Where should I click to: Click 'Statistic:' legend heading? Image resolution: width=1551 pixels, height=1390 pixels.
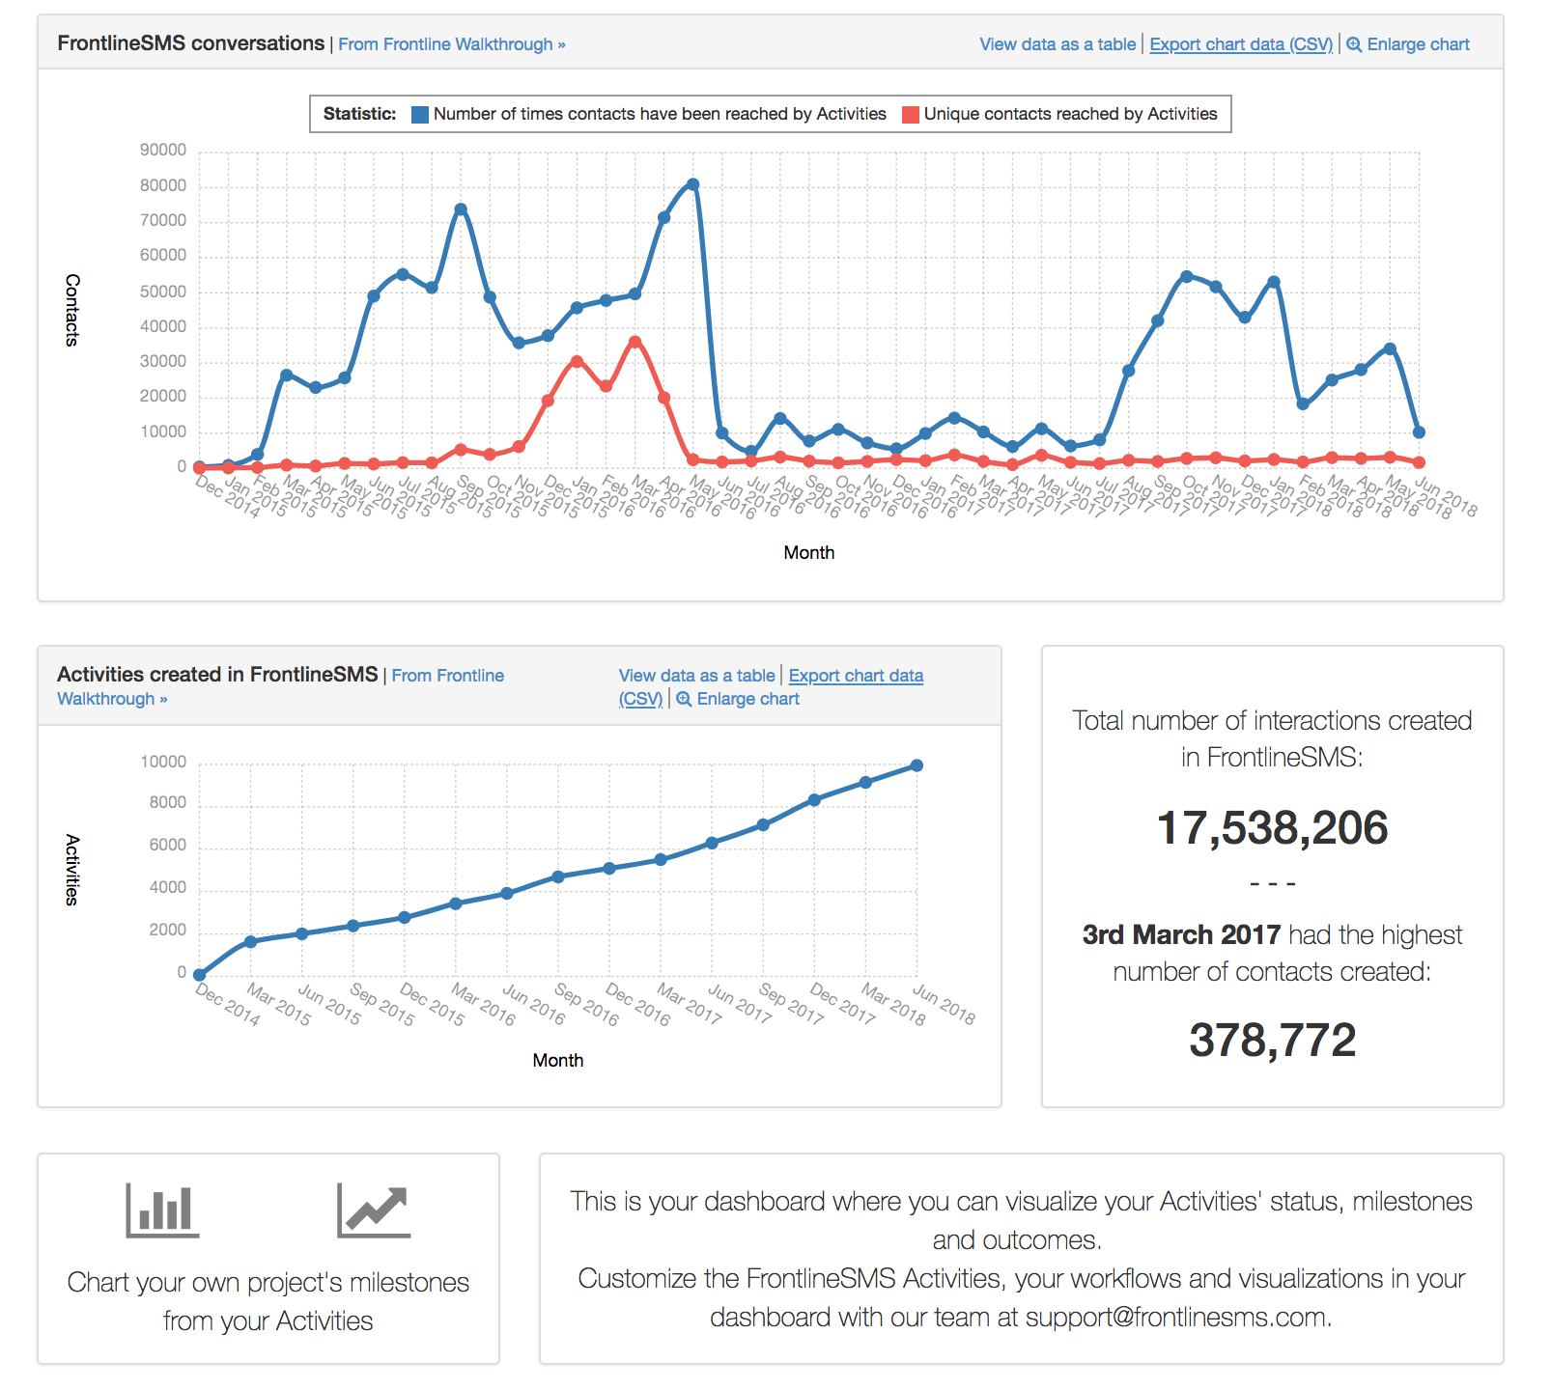point(359,114)
